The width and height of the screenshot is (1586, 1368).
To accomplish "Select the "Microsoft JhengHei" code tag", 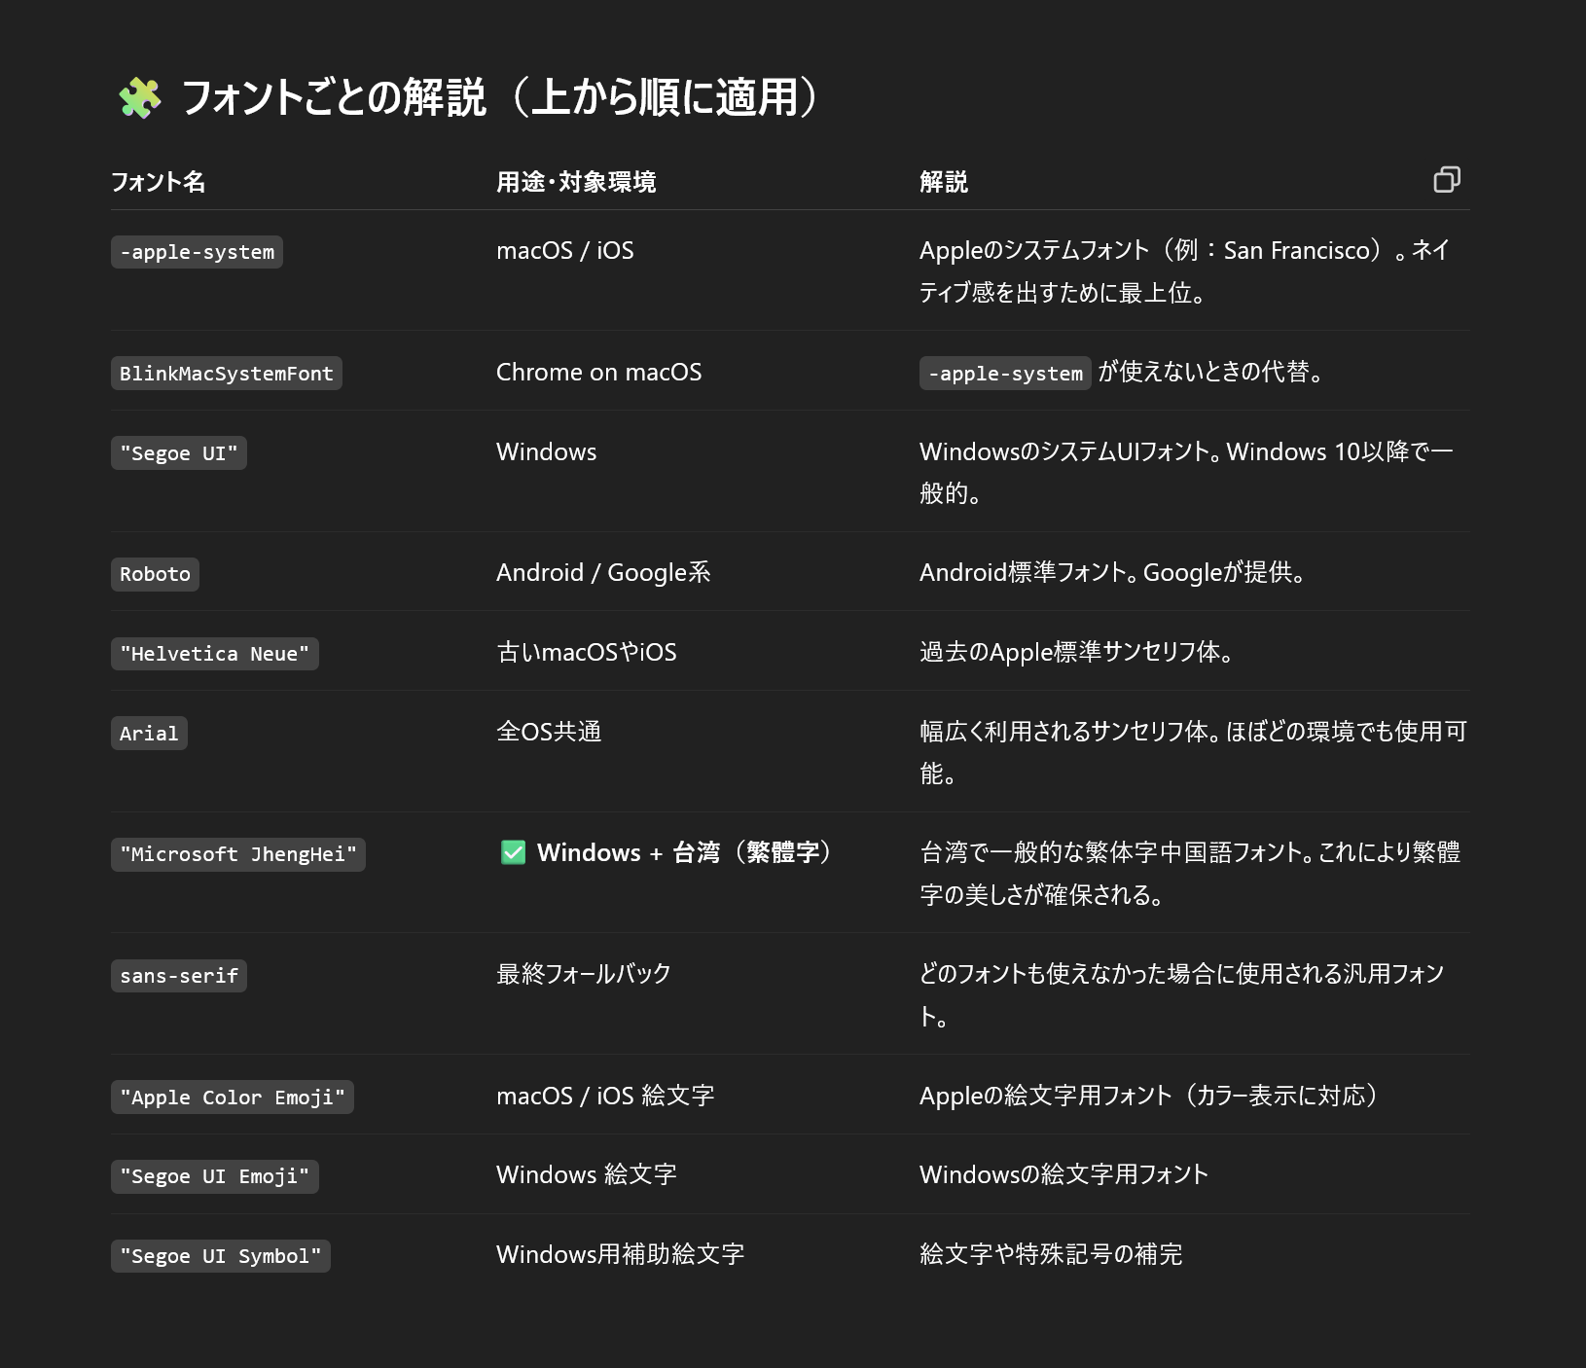I will point(238,854).
